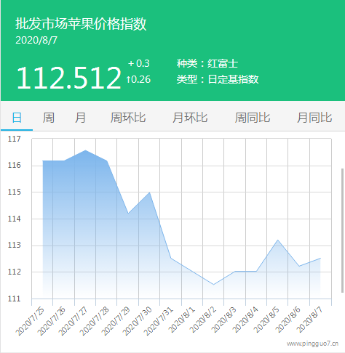Click the 2020/8/7 final data point

[320, 258]
